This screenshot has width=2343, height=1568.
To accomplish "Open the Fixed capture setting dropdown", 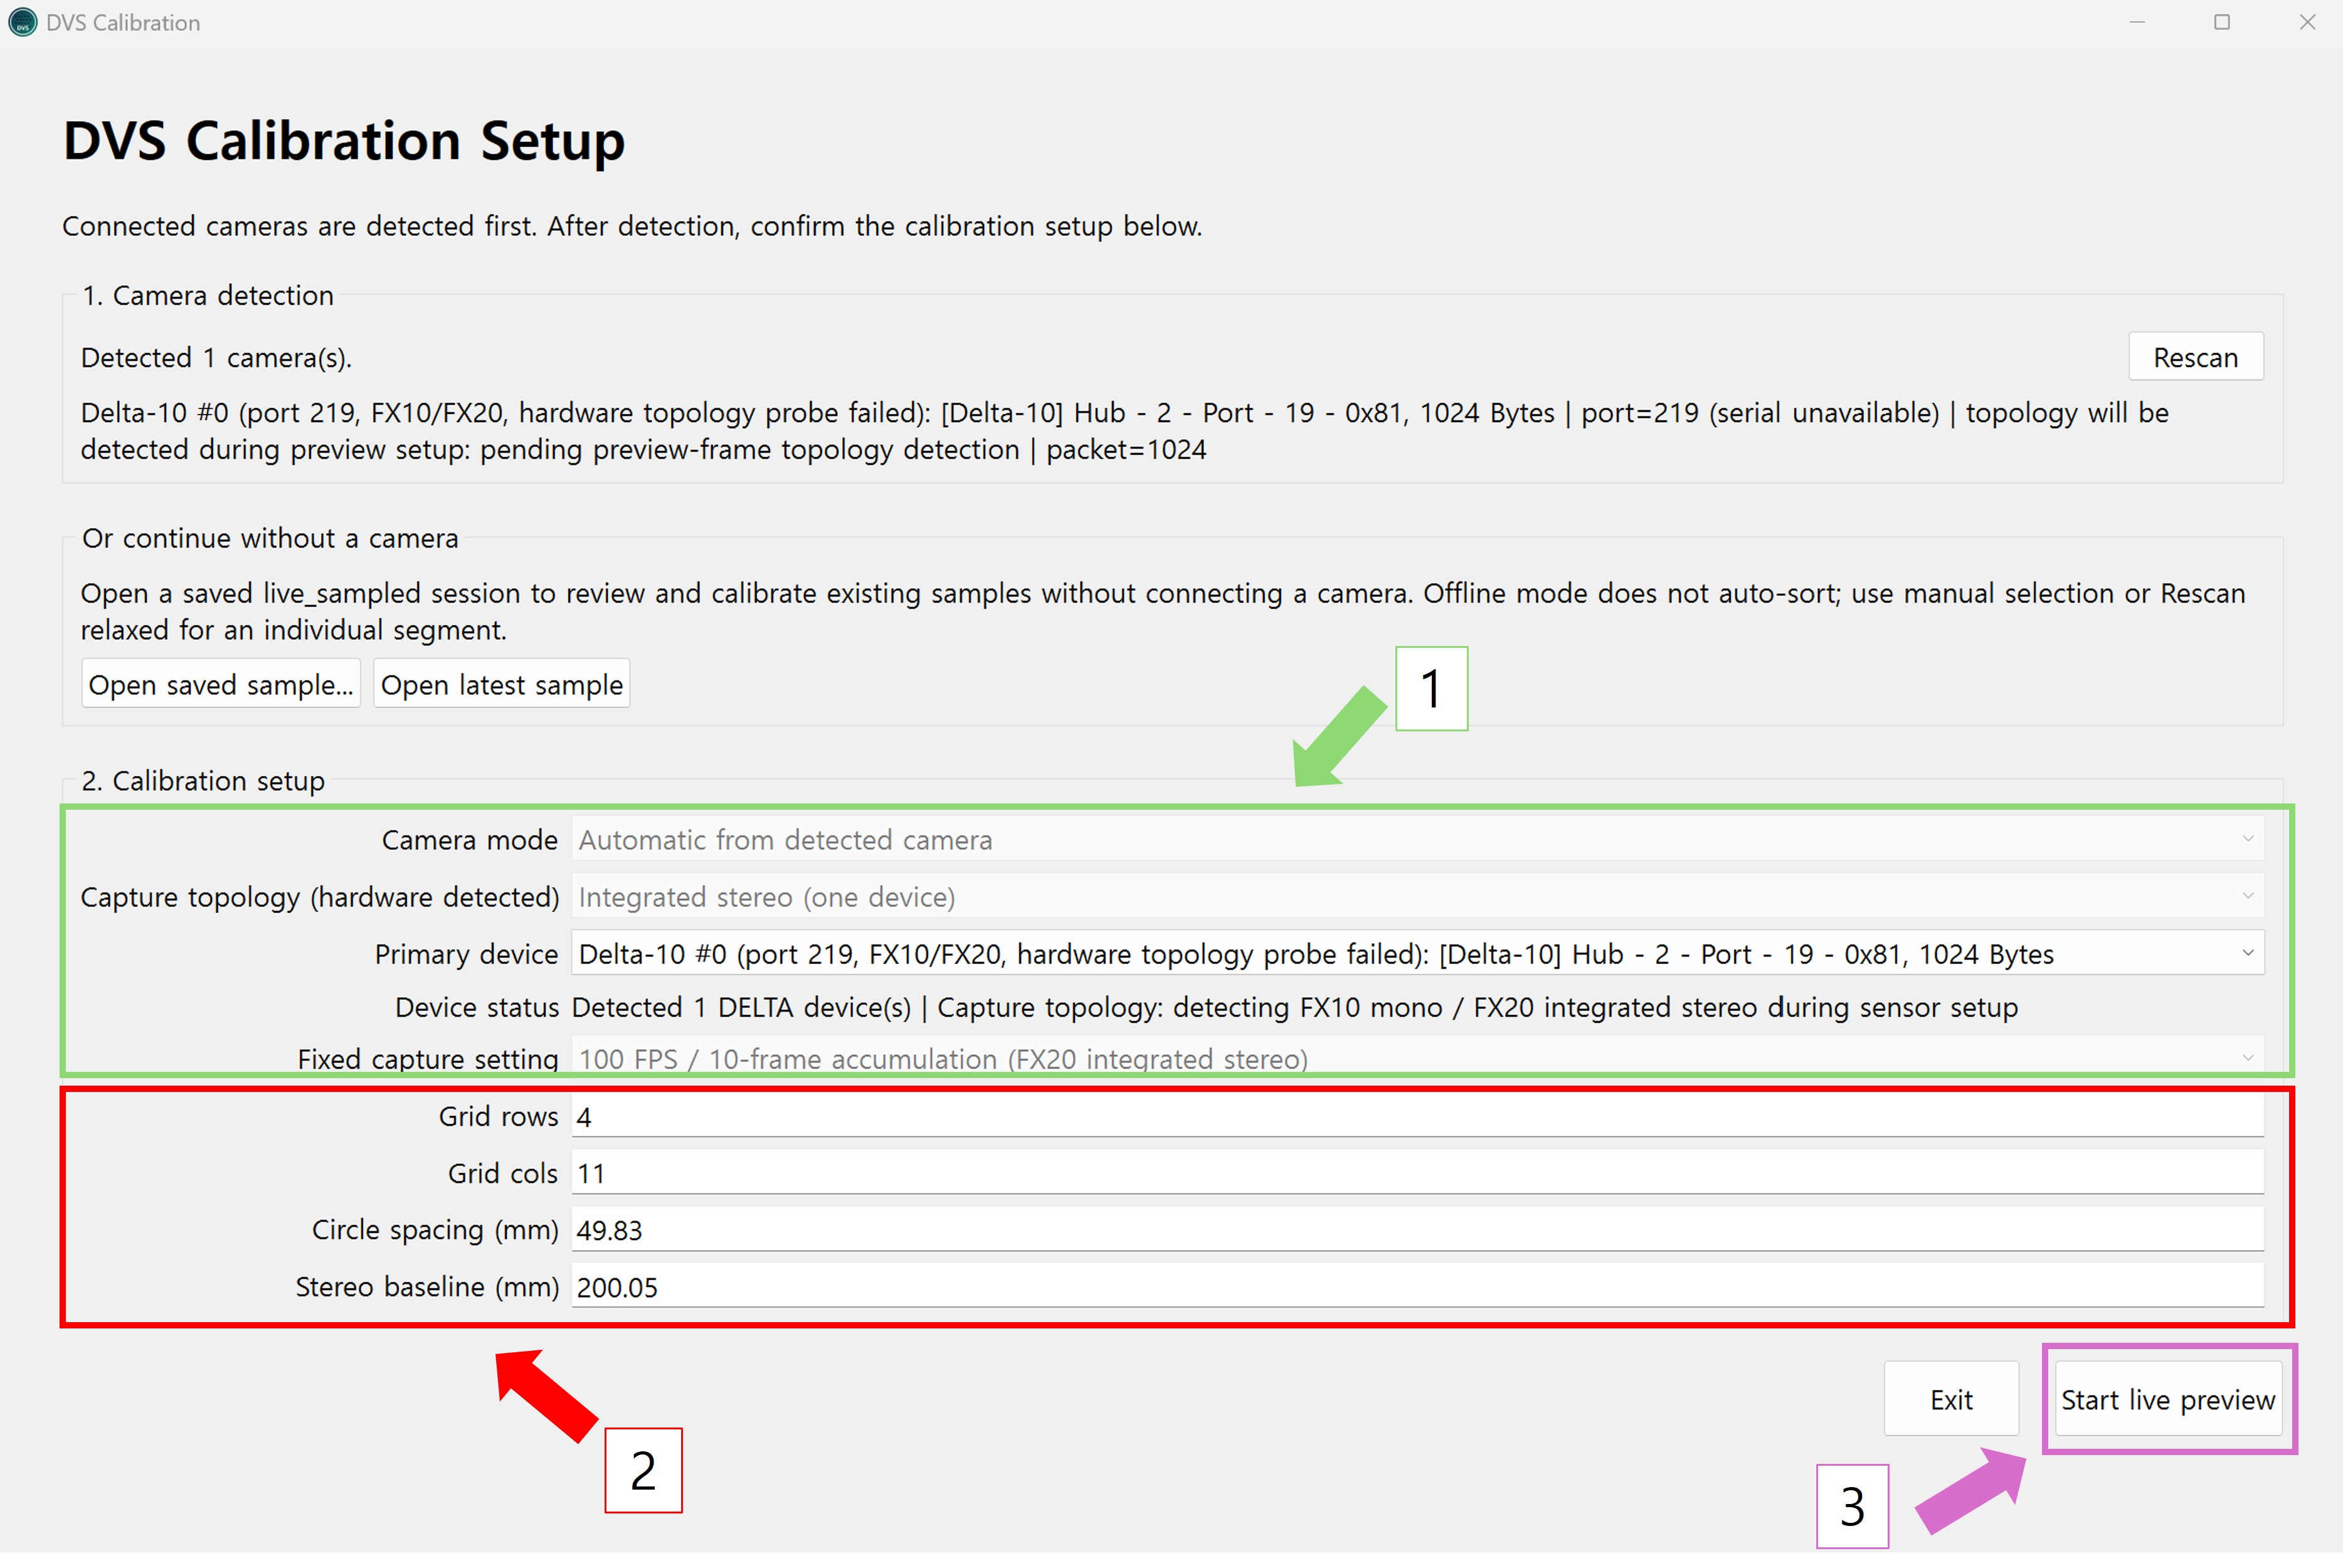I will pyautogui.click(x=1417, y=1058).
